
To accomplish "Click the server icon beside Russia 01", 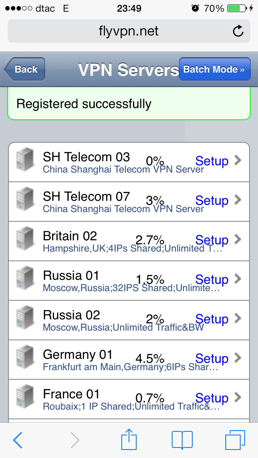I will 25,278.
